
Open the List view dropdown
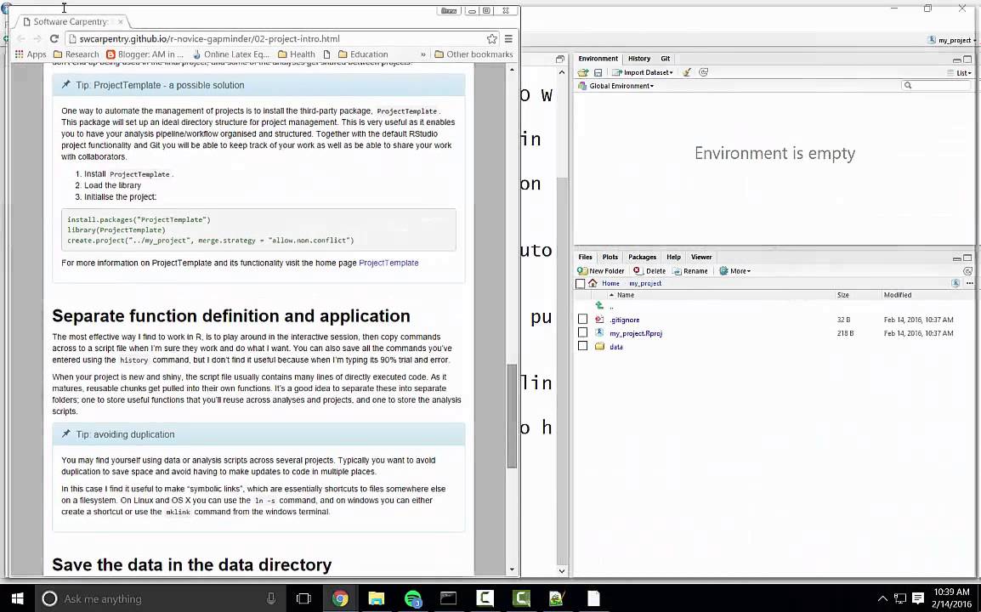(959, 72)
